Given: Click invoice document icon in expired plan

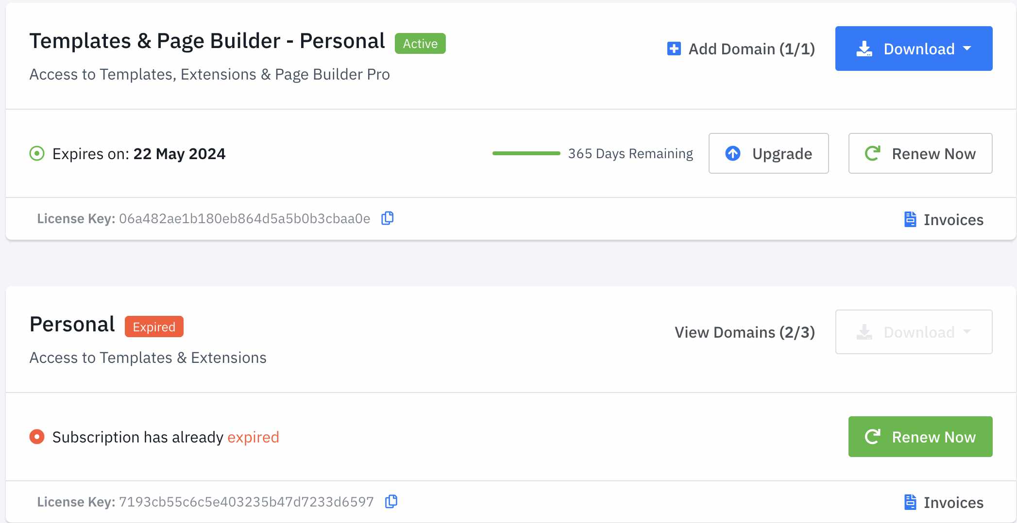Looking at the screenshot, I should click(910, 502).
